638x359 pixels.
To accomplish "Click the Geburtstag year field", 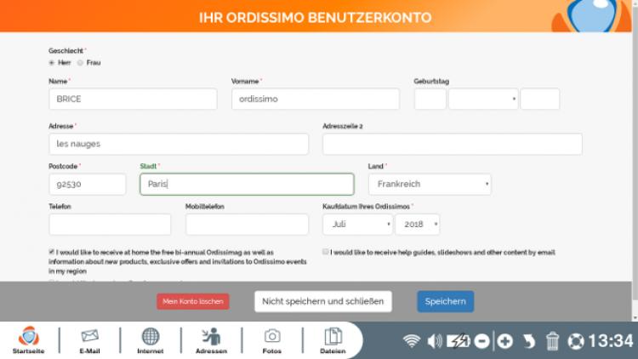I will tap(540, 99).
